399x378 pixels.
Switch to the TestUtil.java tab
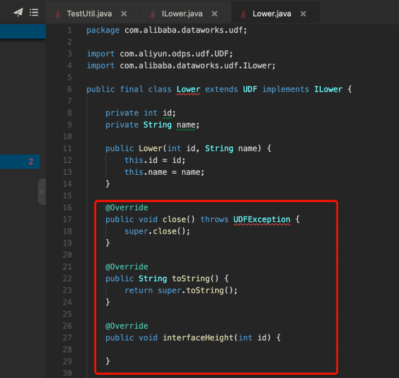tap(89, 14)
